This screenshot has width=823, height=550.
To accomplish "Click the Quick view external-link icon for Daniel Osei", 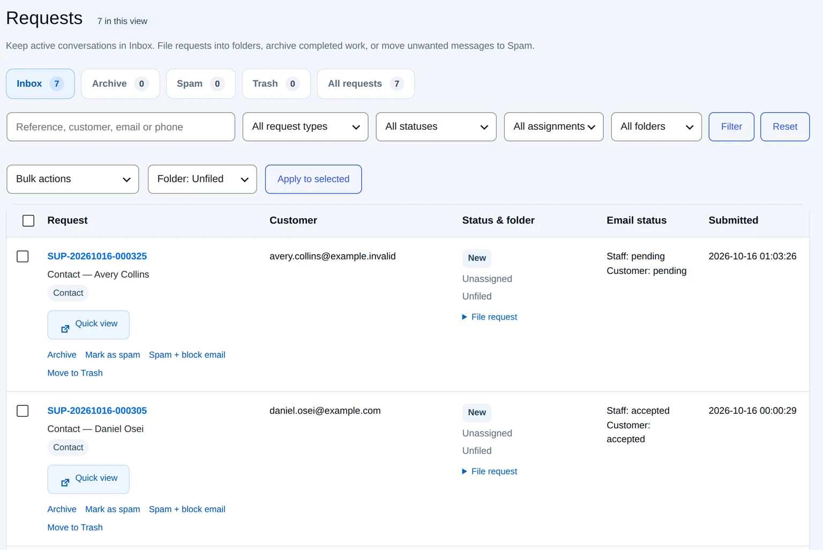I will click(x=65, y=483).
